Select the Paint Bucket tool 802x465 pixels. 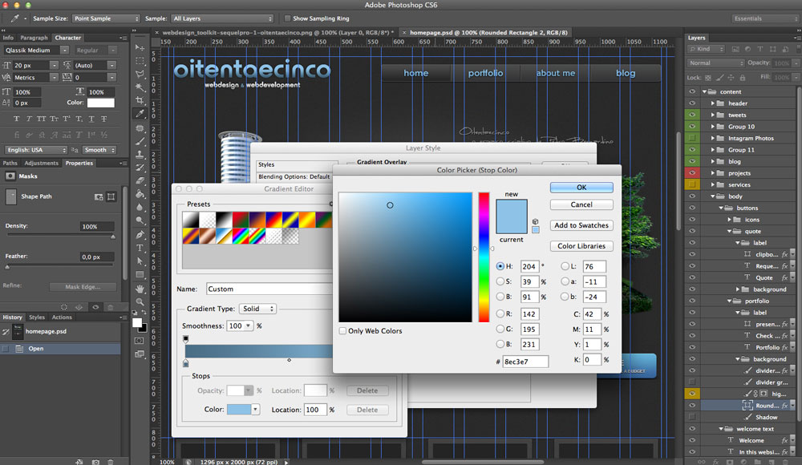tap(140, 194)
